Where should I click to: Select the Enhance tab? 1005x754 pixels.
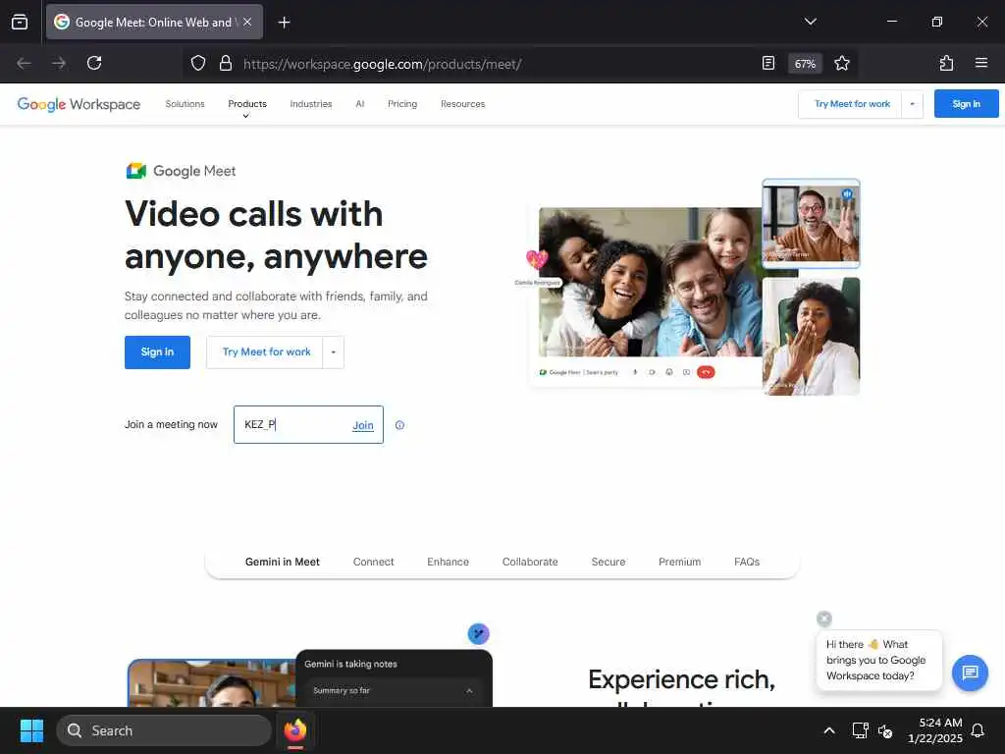pyautogui.click(x=448, y=562)
